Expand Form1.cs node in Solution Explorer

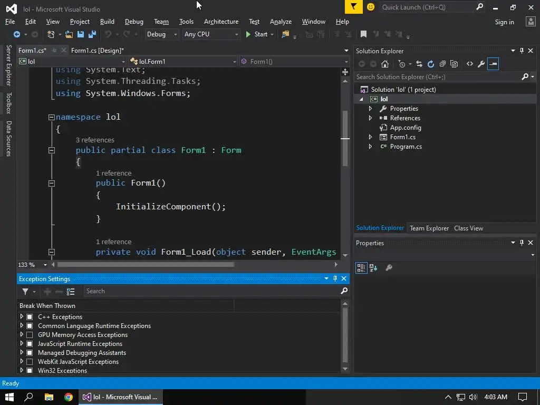[370, 137]
